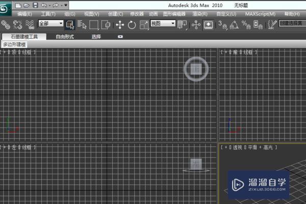Select the Bind to Space Warp tool

click(x=30, y=25)
